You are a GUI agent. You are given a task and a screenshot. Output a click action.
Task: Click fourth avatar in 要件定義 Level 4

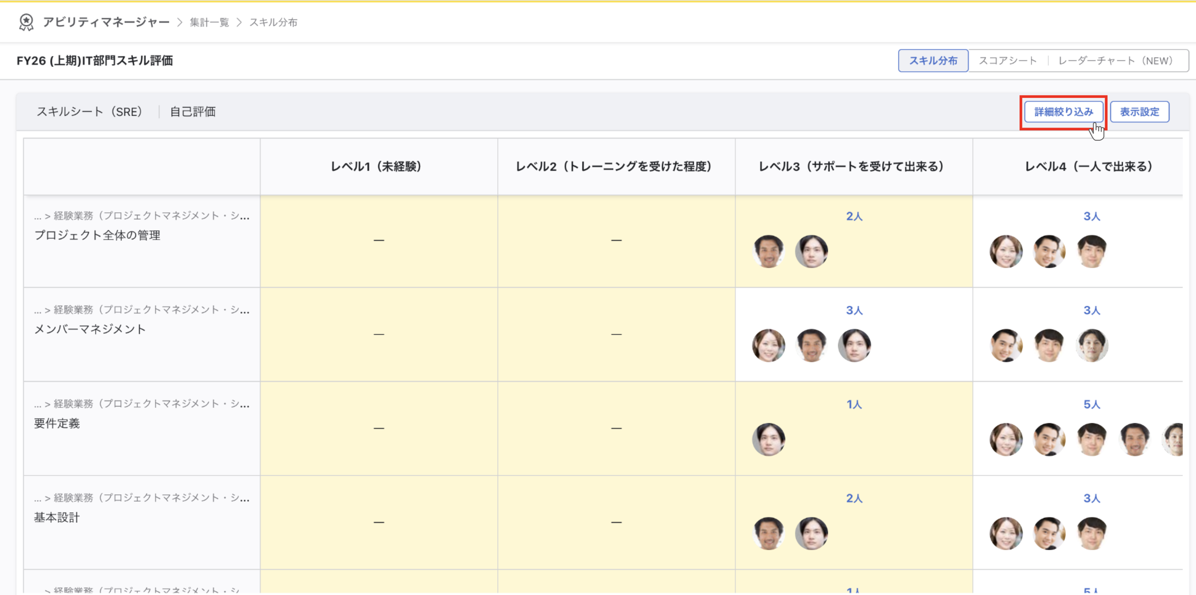click(1135, 439)
